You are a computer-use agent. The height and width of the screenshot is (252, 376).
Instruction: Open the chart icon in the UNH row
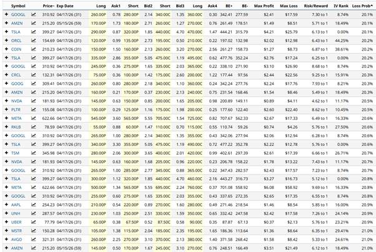pos(34,213)
